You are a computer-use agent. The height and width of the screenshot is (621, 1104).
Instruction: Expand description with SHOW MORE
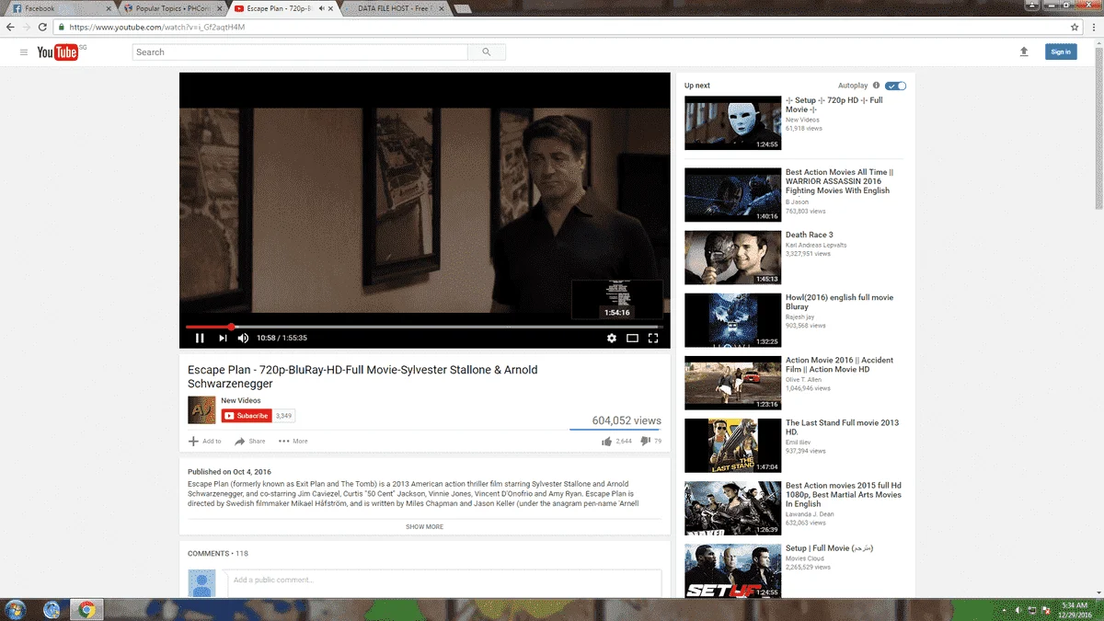point(424,527)
